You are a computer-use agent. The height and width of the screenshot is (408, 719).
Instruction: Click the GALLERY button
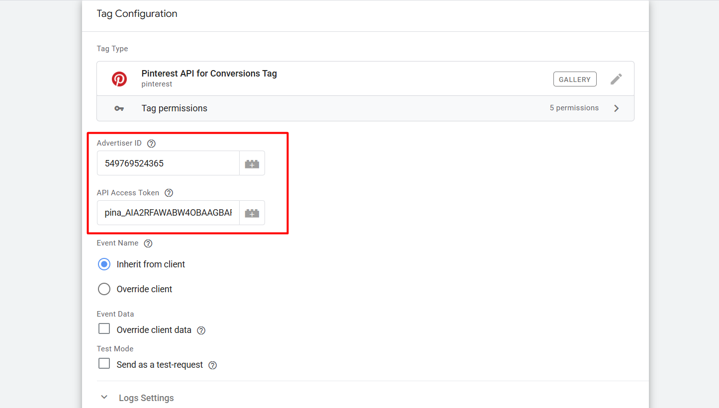tap(574, 80)
